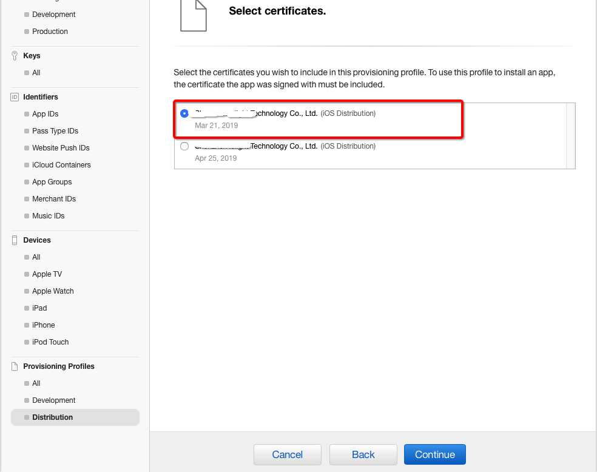Click the Devices section phone icon

[15, 240]
